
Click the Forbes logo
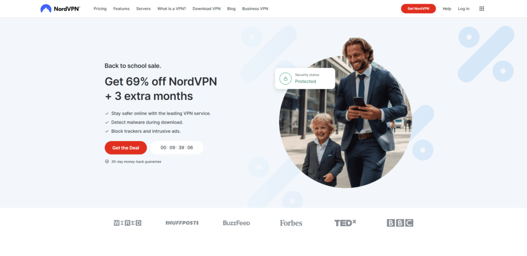(291, 223)
